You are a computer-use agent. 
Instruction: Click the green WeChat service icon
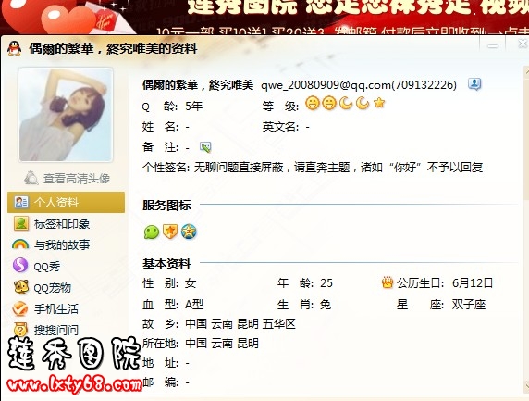152,232
